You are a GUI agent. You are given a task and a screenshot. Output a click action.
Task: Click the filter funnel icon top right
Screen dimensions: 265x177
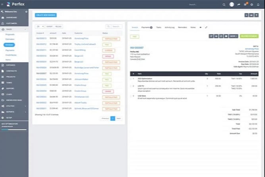(257, 15)
